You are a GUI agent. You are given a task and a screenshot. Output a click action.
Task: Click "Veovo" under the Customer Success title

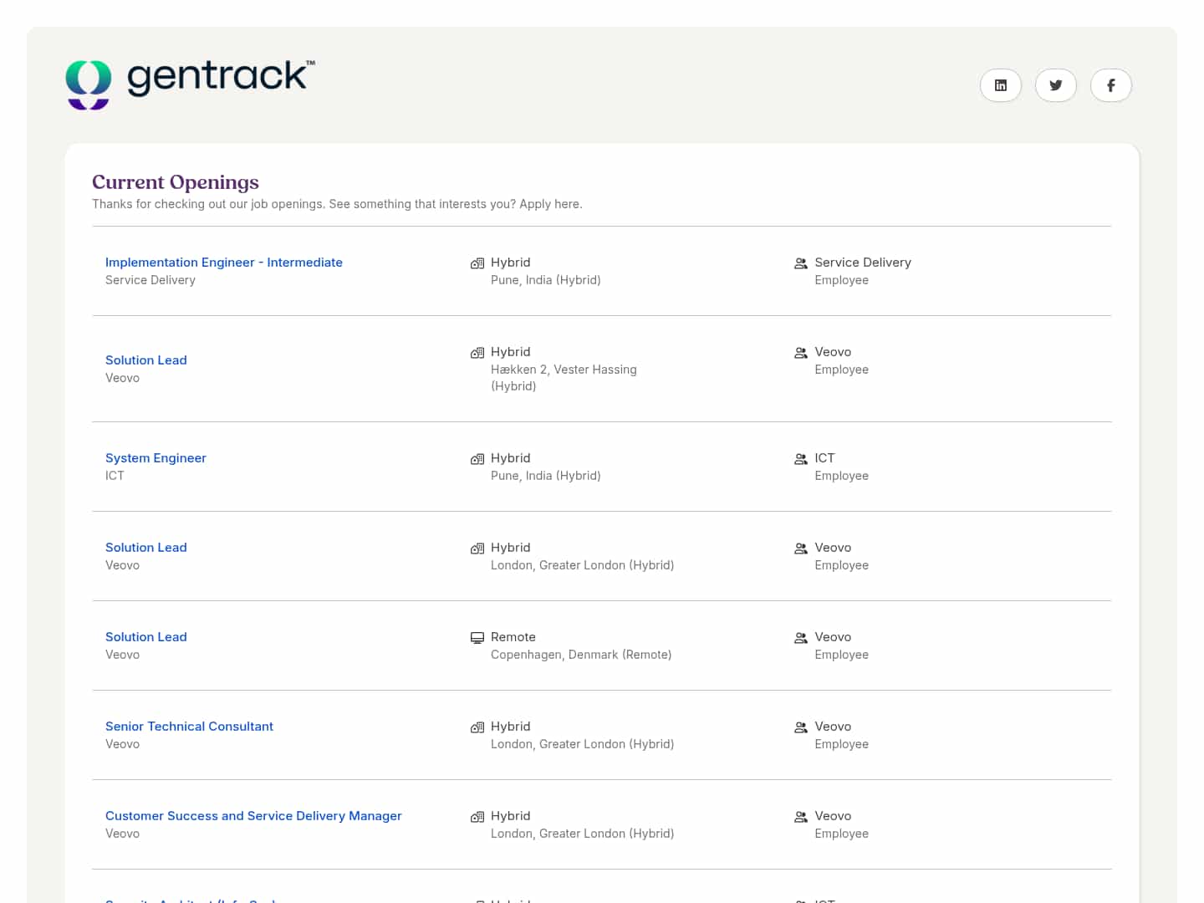[x=123, y=834]
